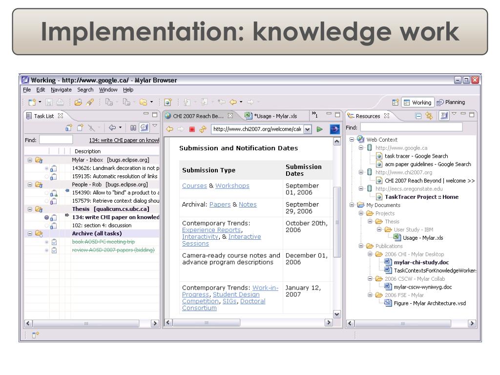
Task: Collapse the People - Rob category
Action: coord(30,185)
